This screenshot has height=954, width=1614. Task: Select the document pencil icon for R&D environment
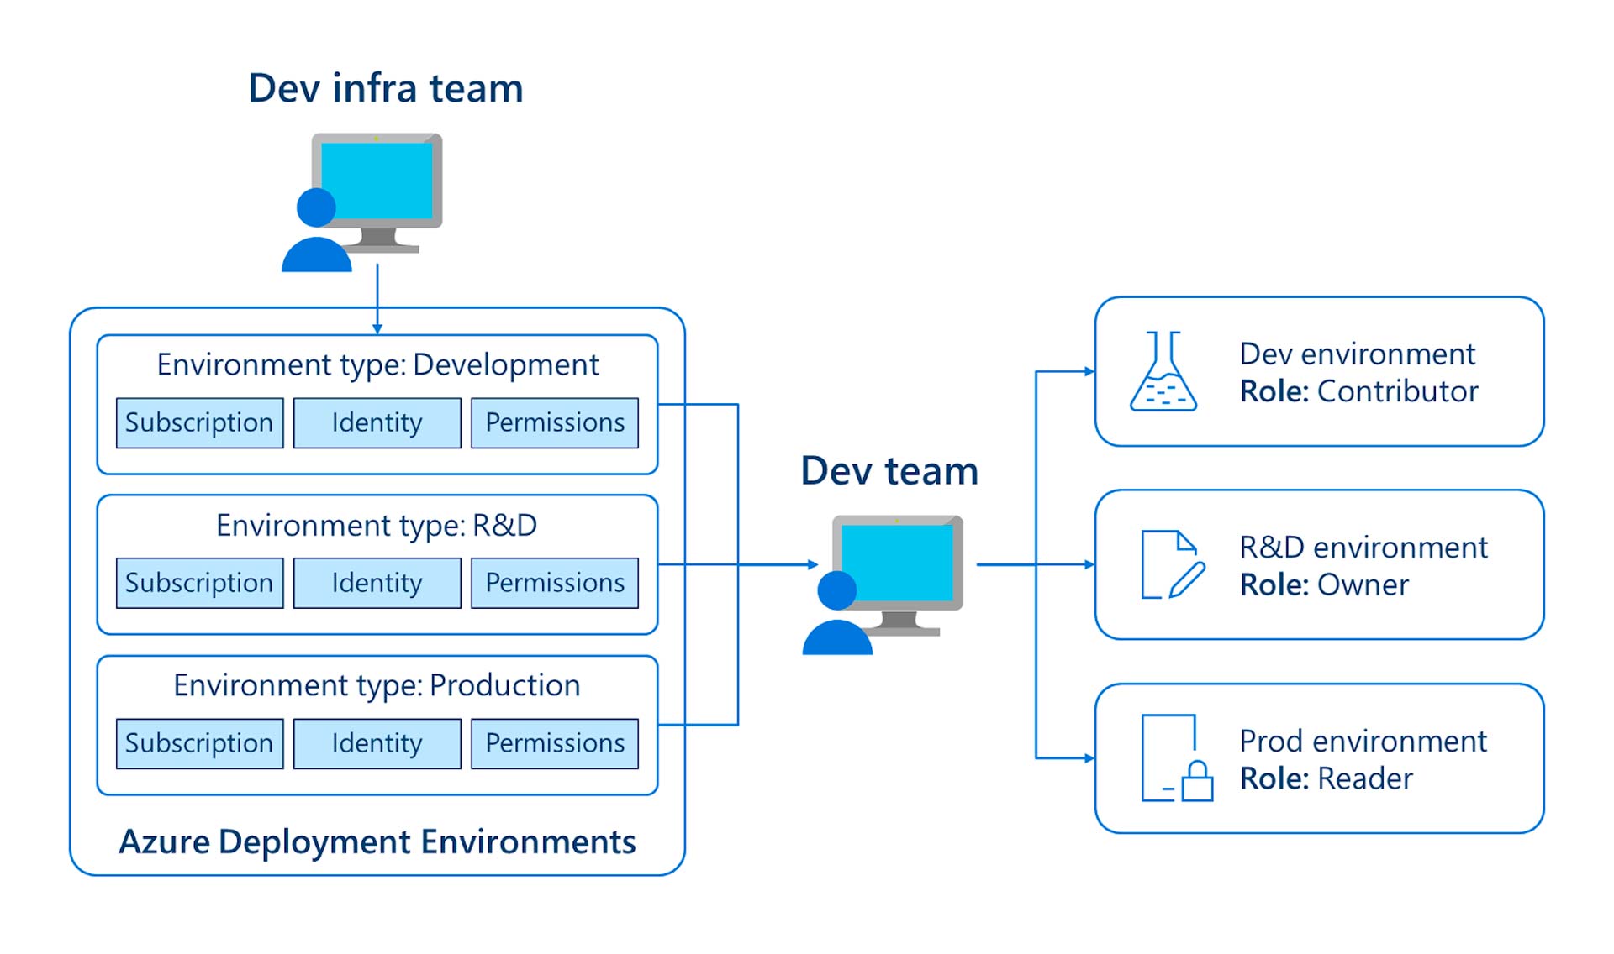(x=1173, y=564)
